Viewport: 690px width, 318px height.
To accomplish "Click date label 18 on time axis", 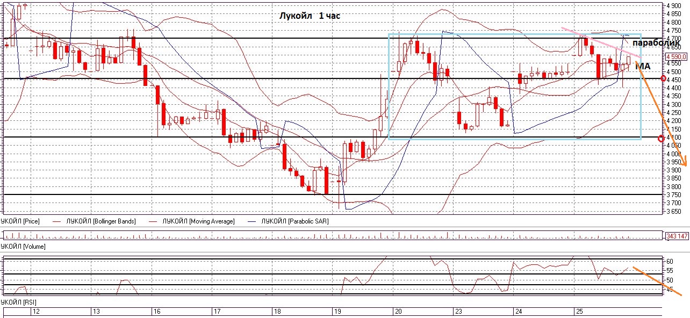I will 277,312.
